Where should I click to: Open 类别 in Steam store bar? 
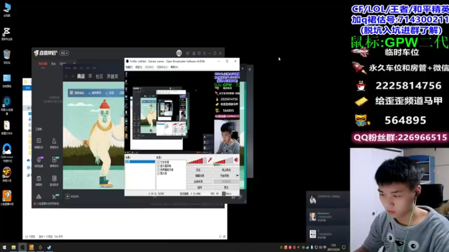coord(110,93)
